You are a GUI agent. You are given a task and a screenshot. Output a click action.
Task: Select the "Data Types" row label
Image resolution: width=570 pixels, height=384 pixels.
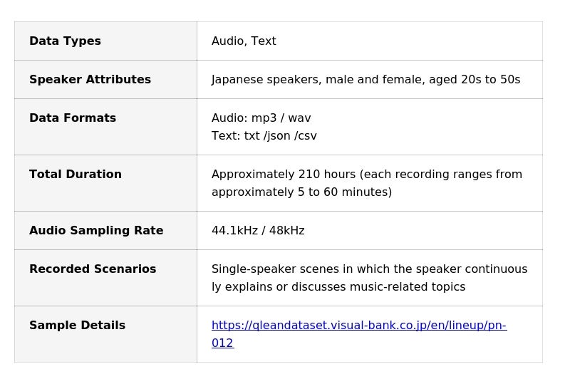[65, 41]
